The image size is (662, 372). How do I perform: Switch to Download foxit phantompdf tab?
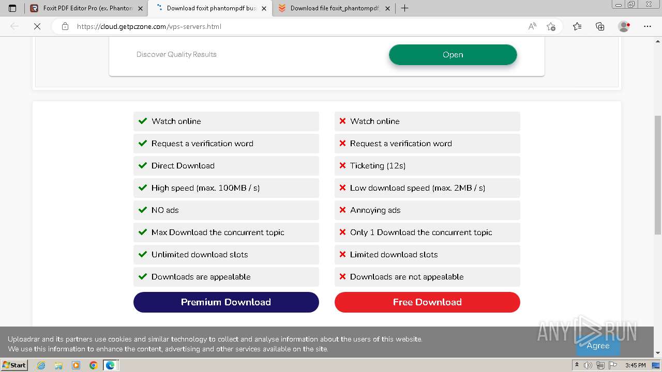coord(209,8)
